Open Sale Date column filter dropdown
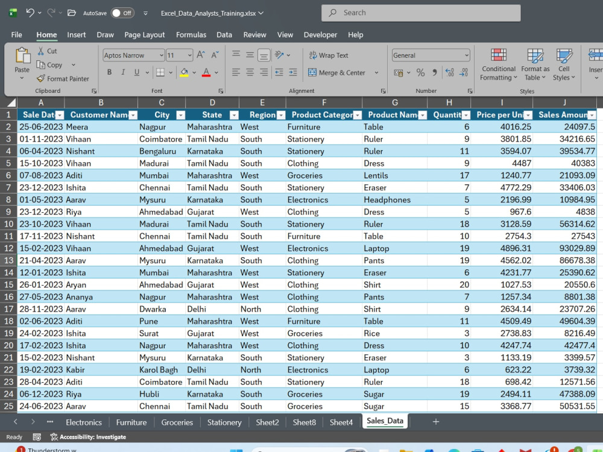Screen dimensions: 603x452 pyautogui.click(x=60, y=115)
